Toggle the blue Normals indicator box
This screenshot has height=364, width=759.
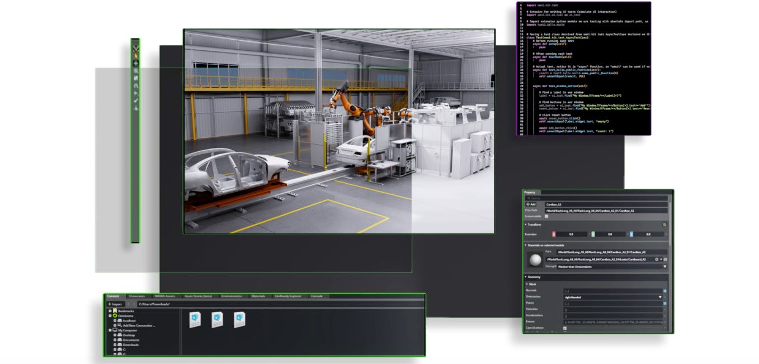click(664, 291)
